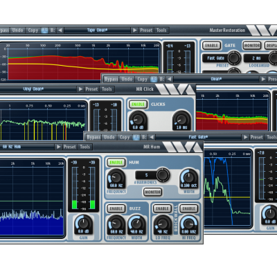
Task: Open the Tape Clean* preset name field
Action: tap(97, 30)
